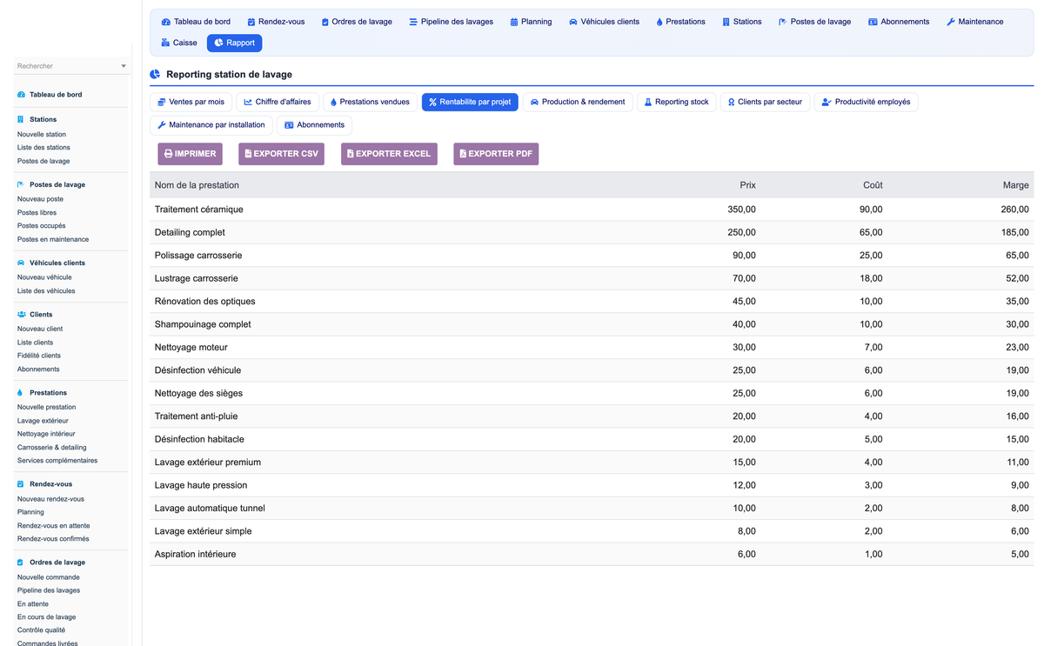Click the calendar icon beside Planning in top nav
Image resolution: width=1044 pixels, height=646 pixels.
pyautogui.click(x=514, y=22)
